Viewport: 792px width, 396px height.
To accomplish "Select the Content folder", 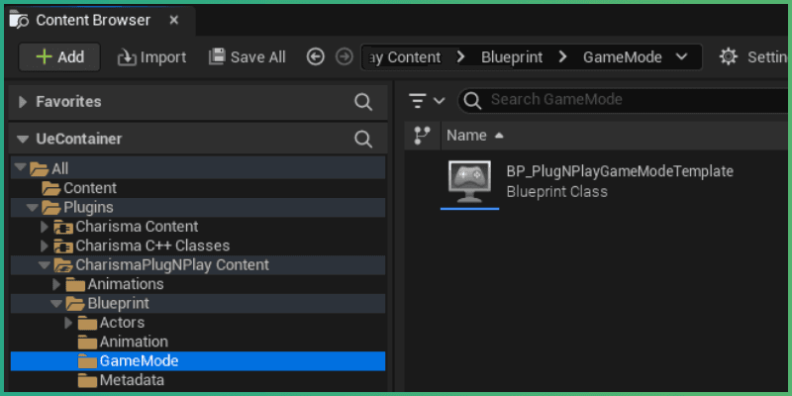I will (90, 188).
